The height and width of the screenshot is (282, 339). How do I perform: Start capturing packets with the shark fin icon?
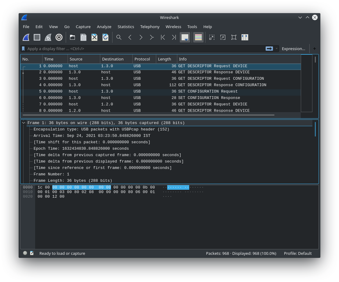point(26,37)
